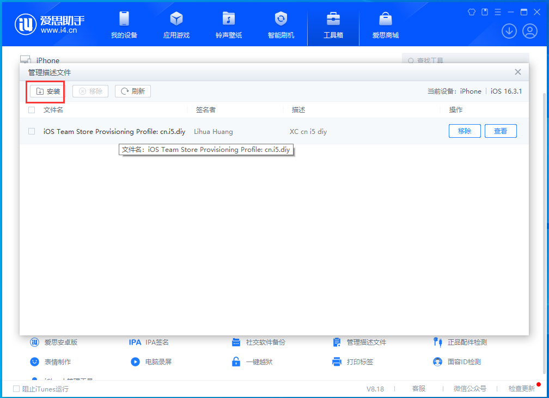The image size is (549, 398).
Task: Open the 铃声壁纸 section
Action: (x=228, y=25)
